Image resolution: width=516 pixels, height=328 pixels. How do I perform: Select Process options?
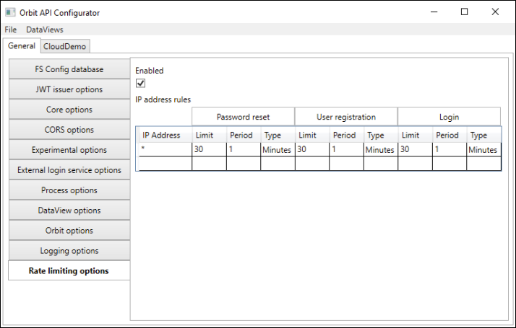[69, 190]
